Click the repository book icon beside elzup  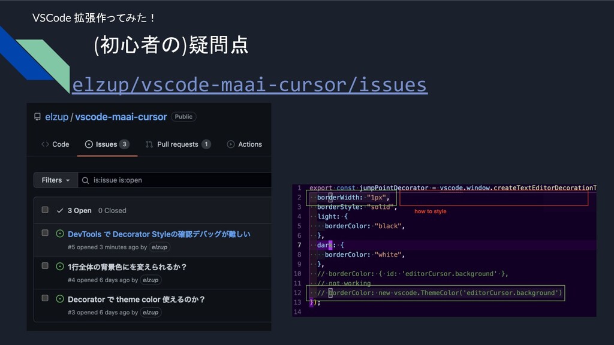coord(37,117)
